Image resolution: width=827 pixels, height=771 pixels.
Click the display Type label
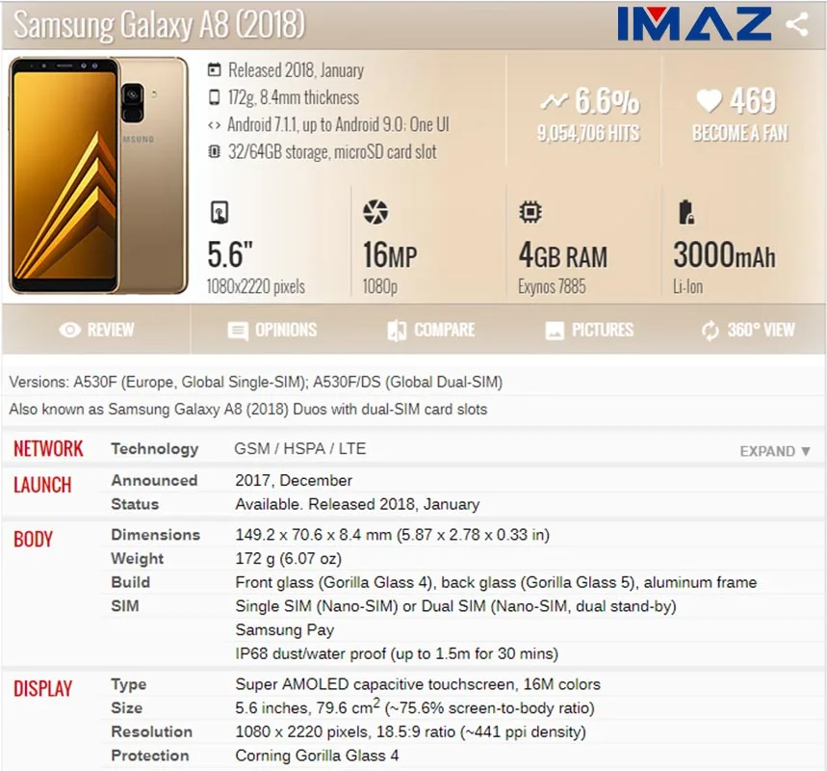click(x=128, y=684)
